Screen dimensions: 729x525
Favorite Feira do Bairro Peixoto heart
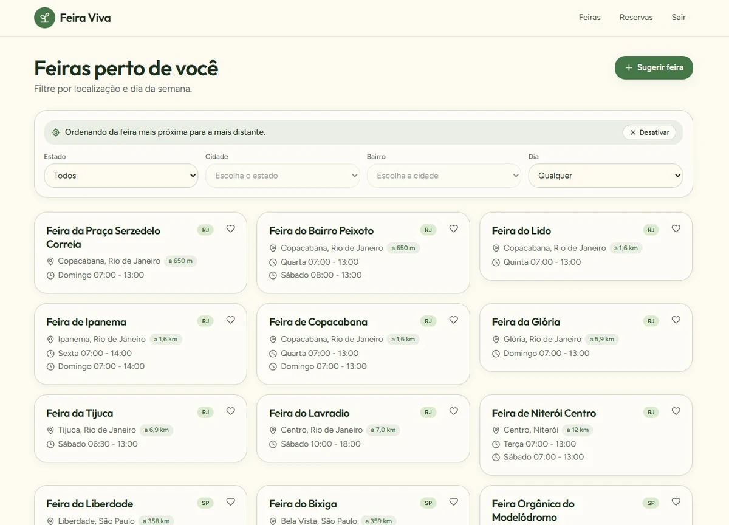click(x=454, y=229)
